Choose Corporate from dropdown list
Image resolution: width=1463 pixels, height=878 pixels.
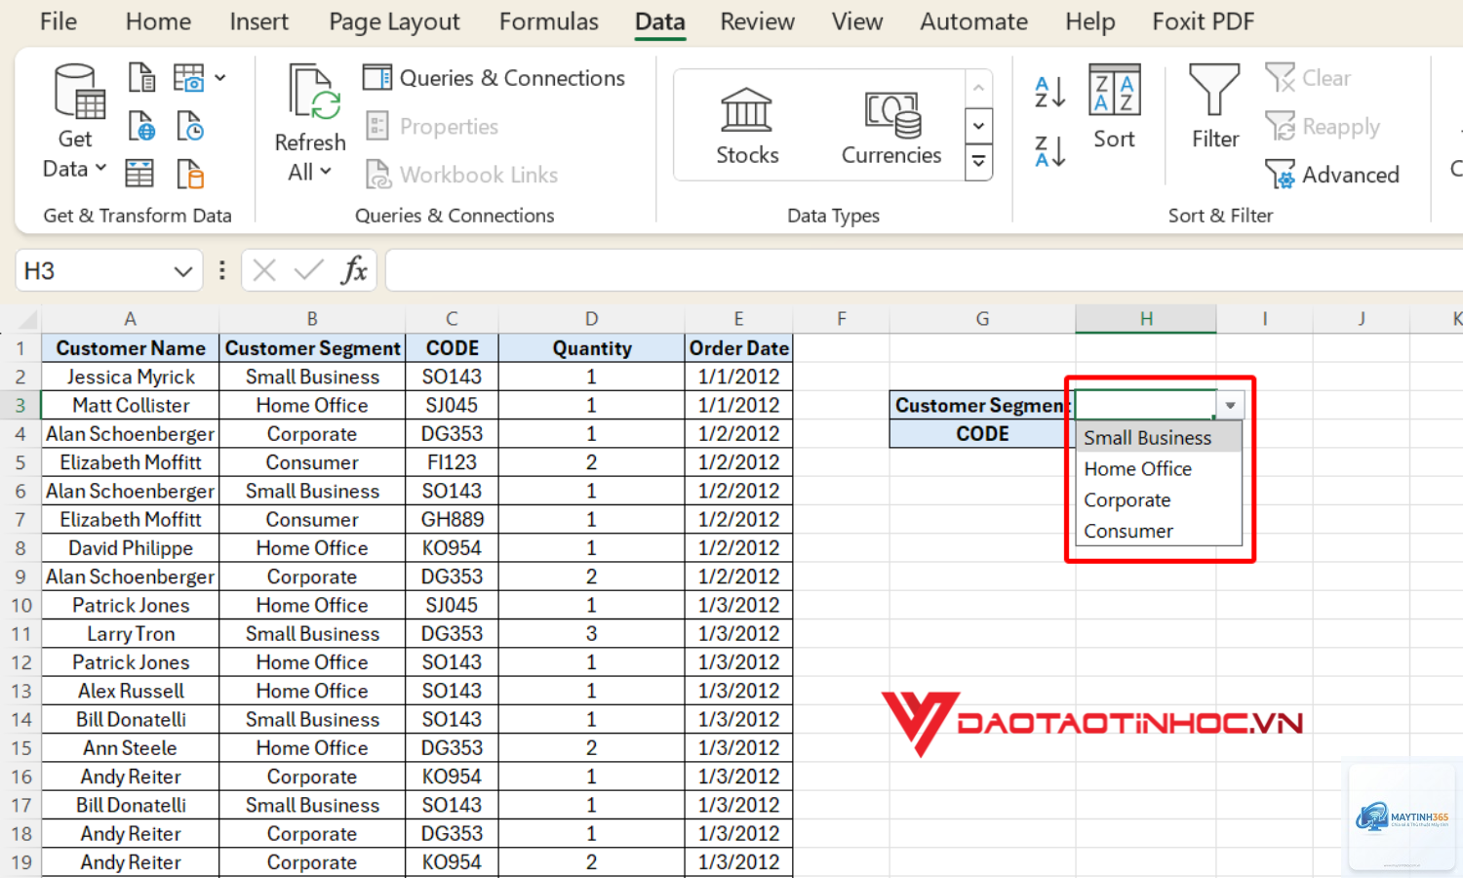pyautogui.click(x=1158, y=500)
